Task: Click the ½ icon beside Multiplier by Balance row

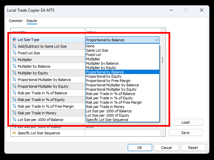Action: click(x=14, y=66)
